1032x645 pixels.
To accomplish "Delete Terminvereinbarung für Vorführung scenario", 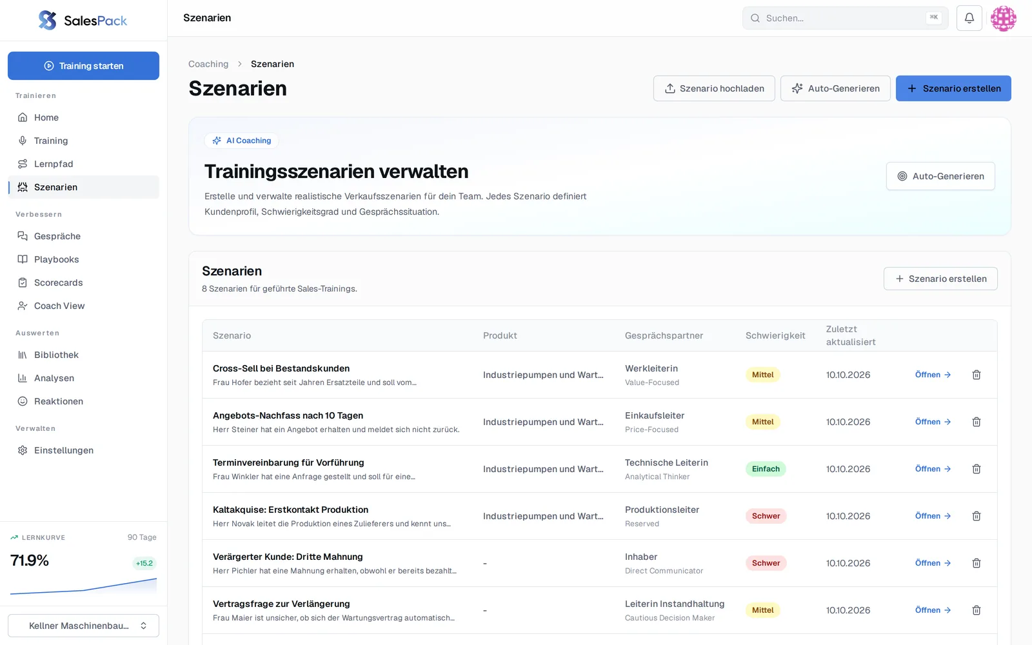I will pyautogui.click(x=977, y=469).
